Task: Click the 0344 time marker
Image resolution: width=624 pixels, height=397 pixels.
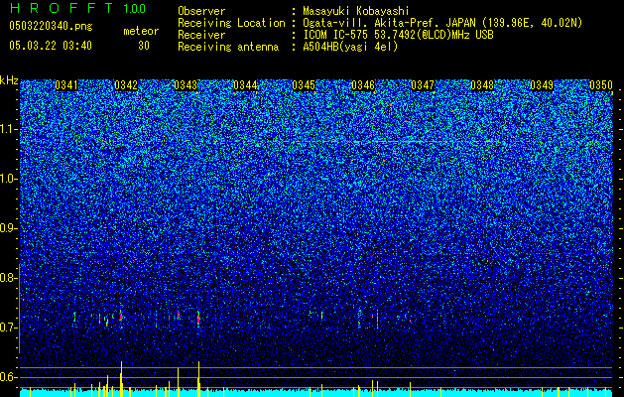Action: pyautogui.click(x=245, y=85)
